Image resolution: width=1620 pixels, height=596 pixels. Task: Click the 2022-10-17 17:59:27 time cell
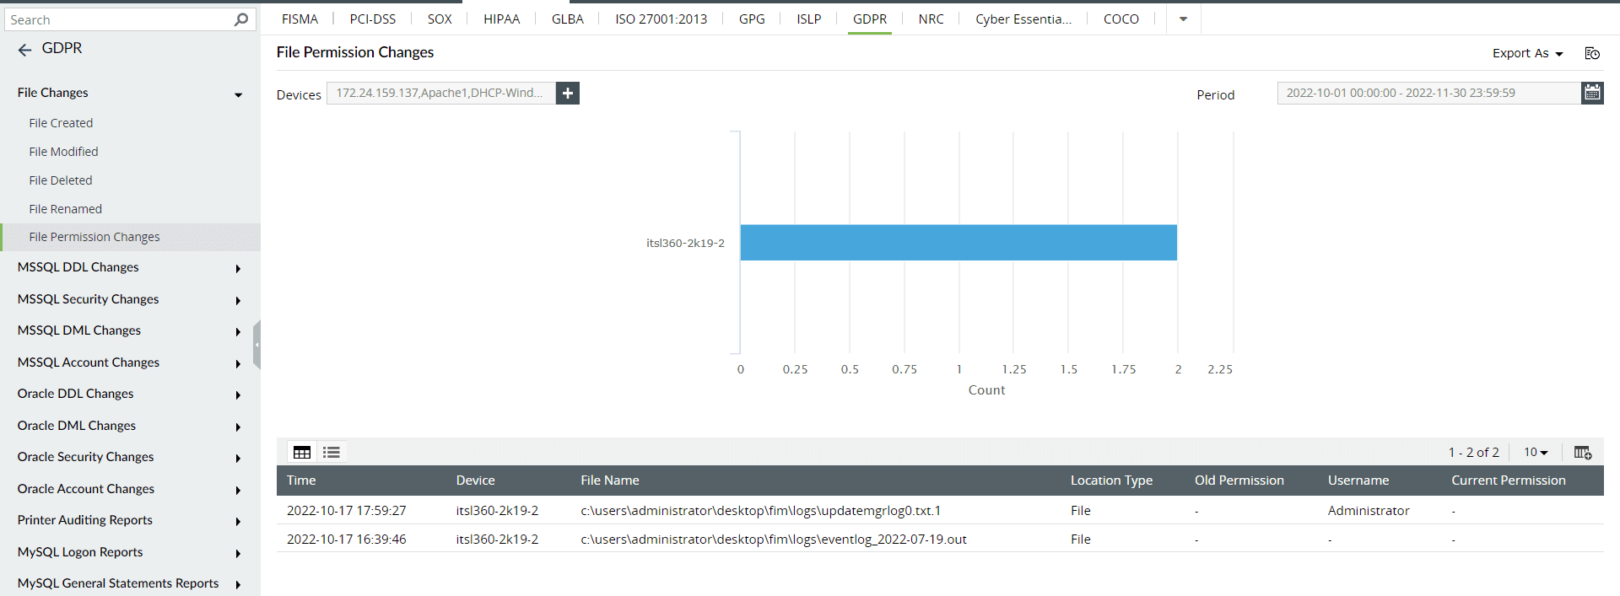(x=346, y=511)
